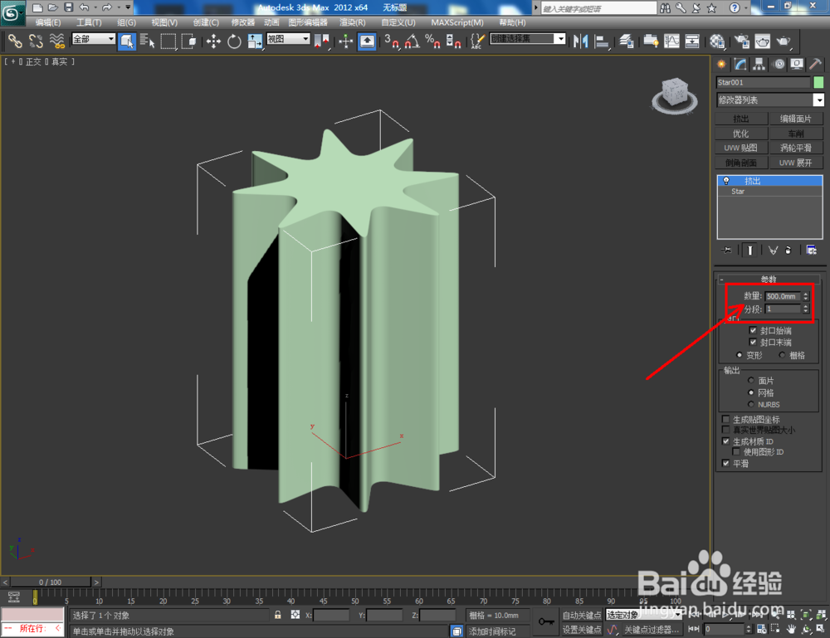Activate the Angle Snap toggle
This screenshot has width=830, height=638.
pyautogui.click(x=413, y=41)
